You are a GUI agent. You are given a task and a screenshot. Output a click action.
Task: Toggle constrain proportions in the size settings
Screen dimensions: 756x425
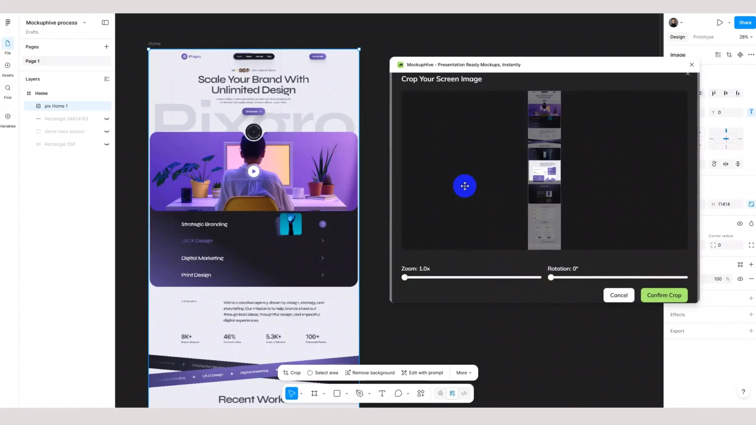click(x=751, y=204)
